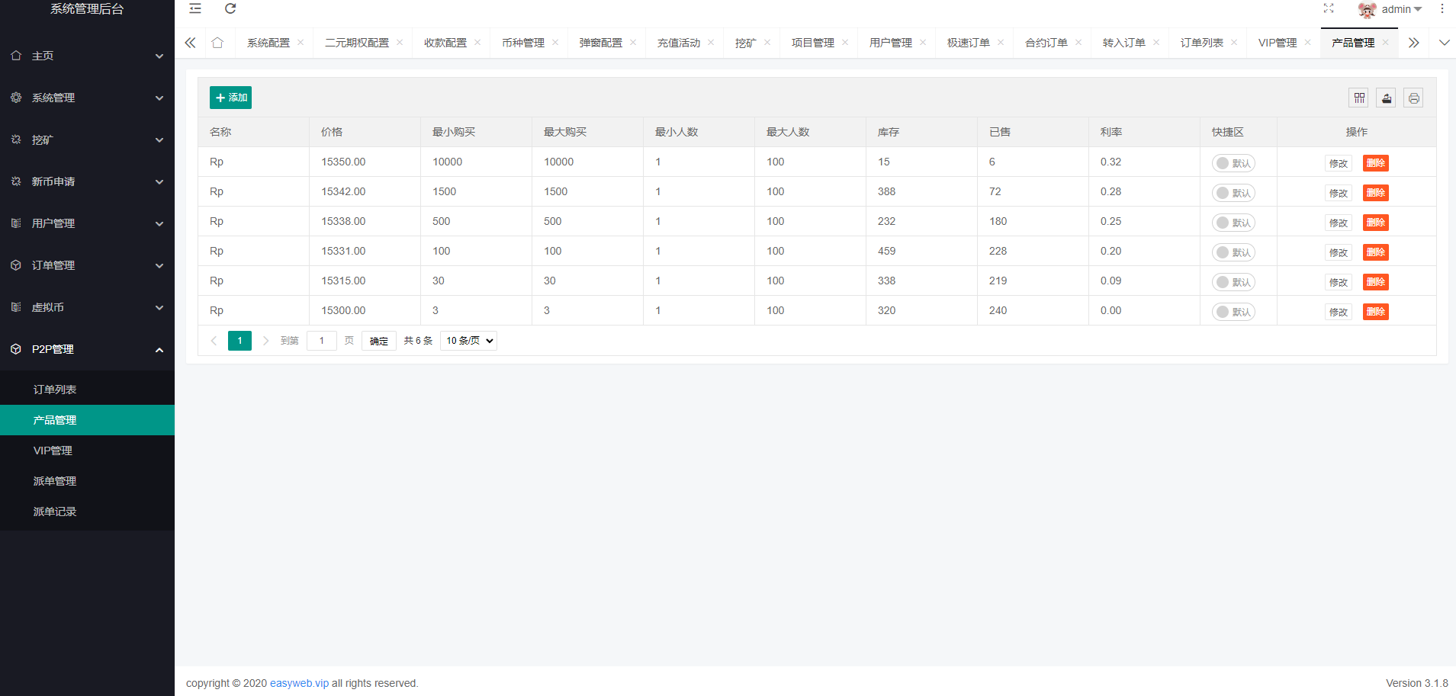Viewport: 1456px width, 696px height.
Task: Open the home tab icon
Action: pos(217,43)
